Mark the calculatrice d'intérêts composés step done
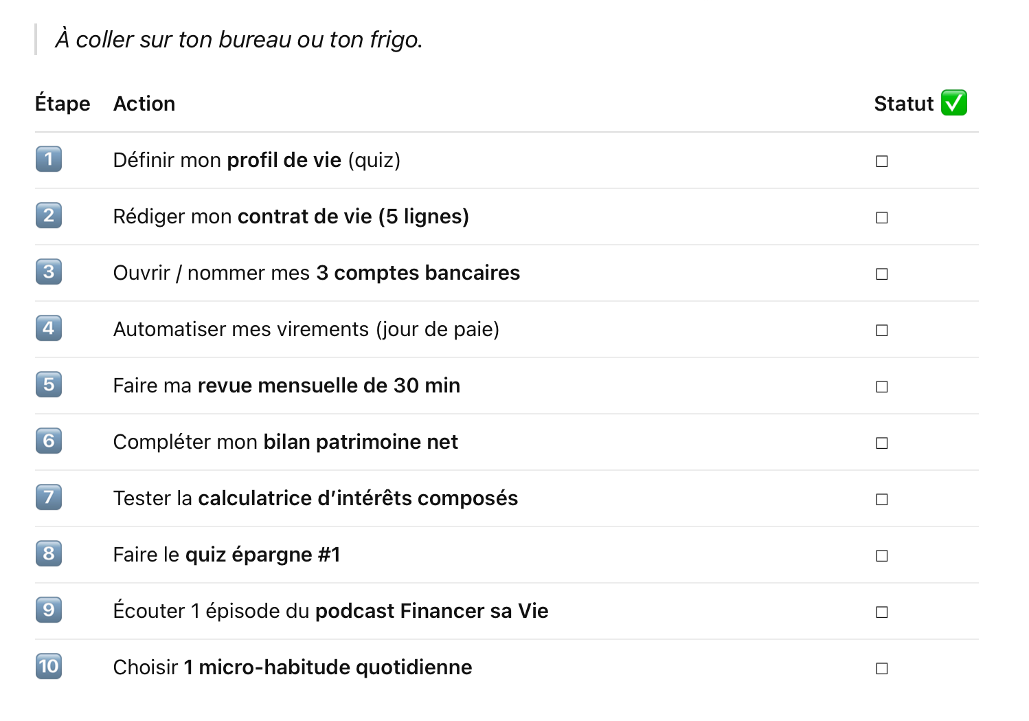 [882, 500]
